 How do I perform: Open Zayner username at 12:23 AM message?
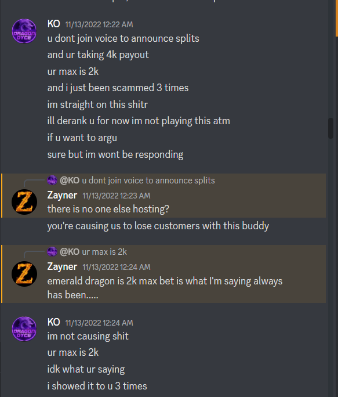pos(62,195)
